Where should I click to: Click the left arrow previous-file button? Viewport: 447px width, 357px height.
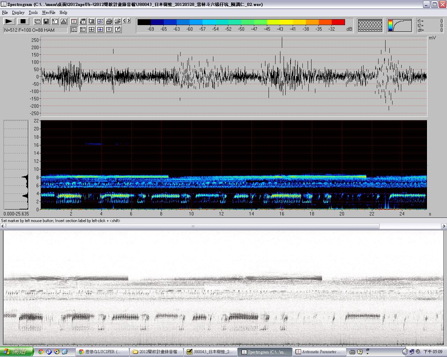(125, 21)
